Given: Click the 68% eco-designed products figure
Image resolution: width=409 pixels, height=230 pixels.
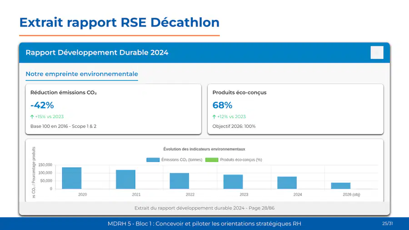Looking at the screenshot, I should click(x=222, y=105).
